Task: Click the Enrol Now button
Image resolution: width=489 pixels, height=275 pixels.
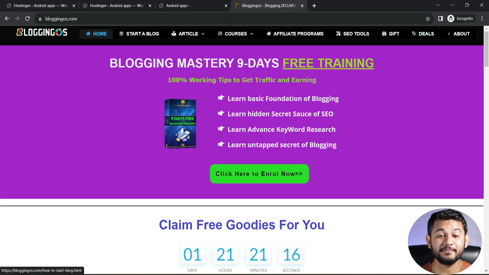Action: 260,174
